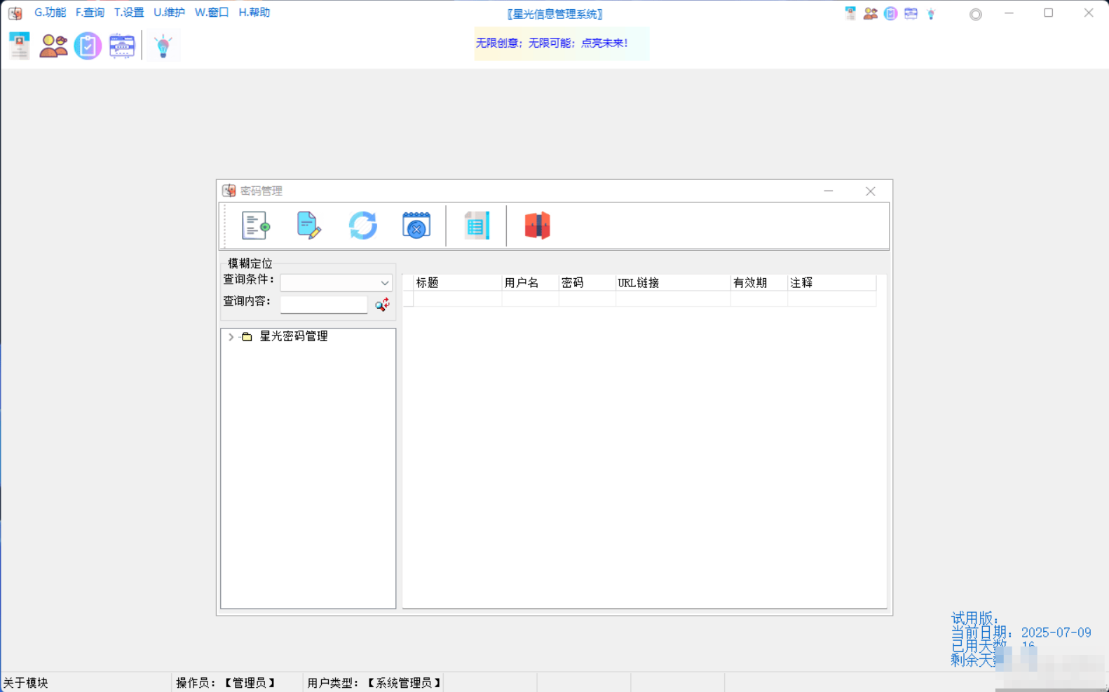Click the 当前日期 2025-07-09 text
The width and height of the screenshot is (1109, 692).
1021,632
